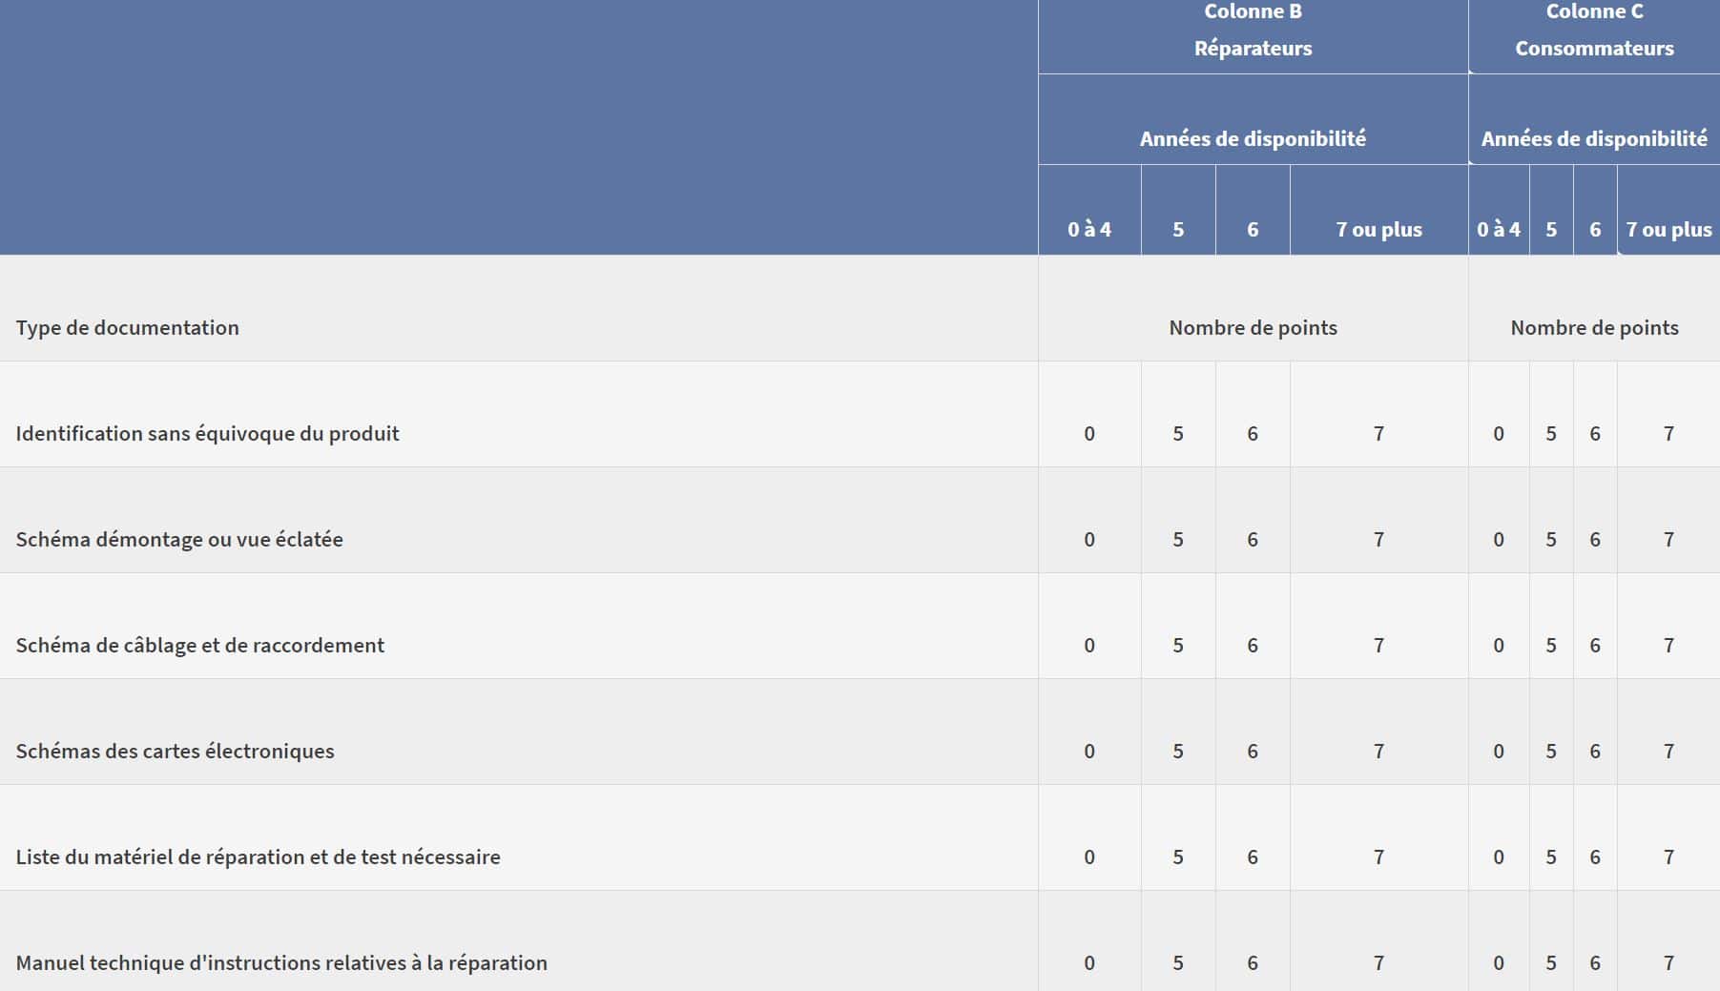Select 'Années de disponibilité' under Consommateurs
The image size is (1720, 991).
1594,138
